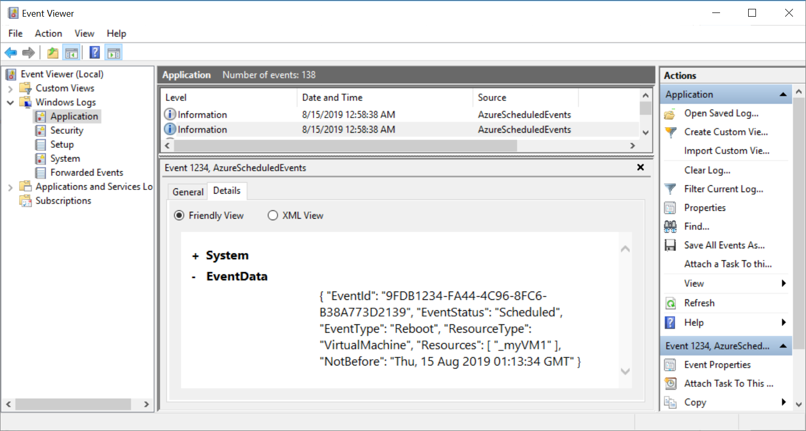Open the Action menu
Viewport: 806px width, 431px height.
(x=48, y=33)
